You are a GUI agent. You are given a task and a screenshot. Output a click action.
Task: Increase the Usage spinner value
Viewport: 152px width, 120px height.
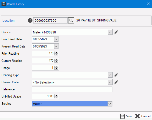click(56, 67)
